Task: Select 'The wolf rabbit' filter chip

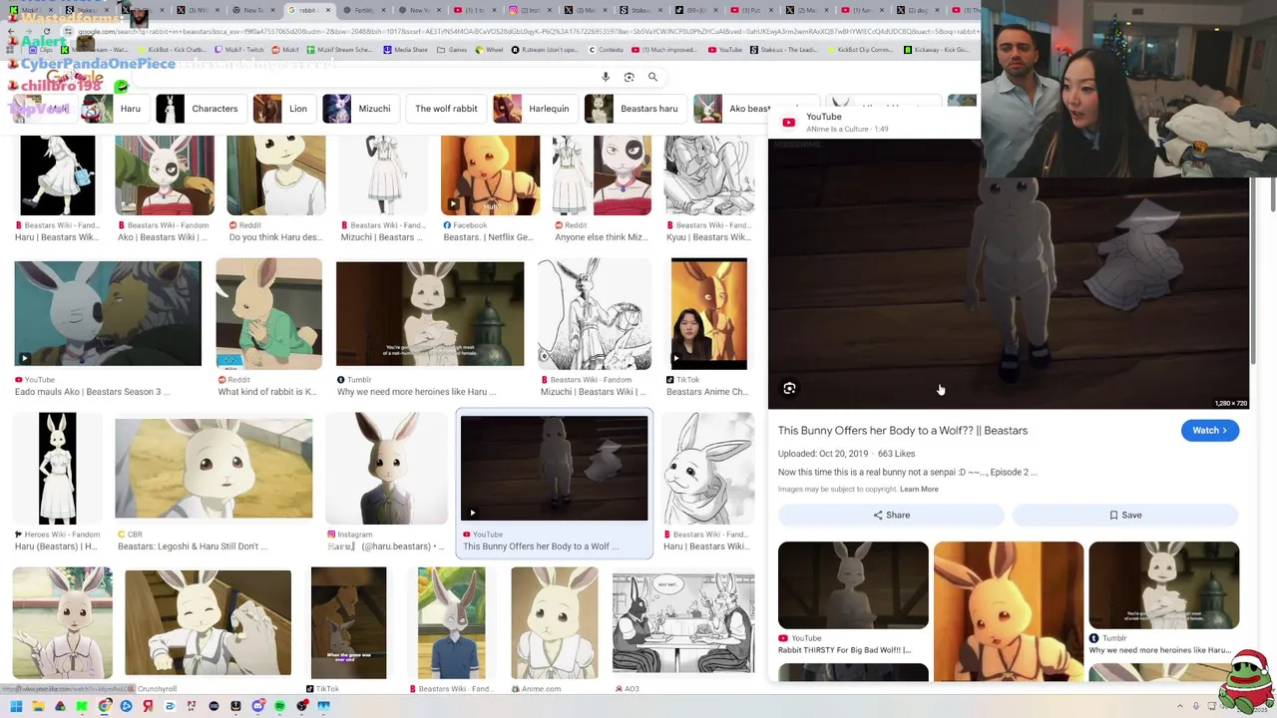Action: 446,109
